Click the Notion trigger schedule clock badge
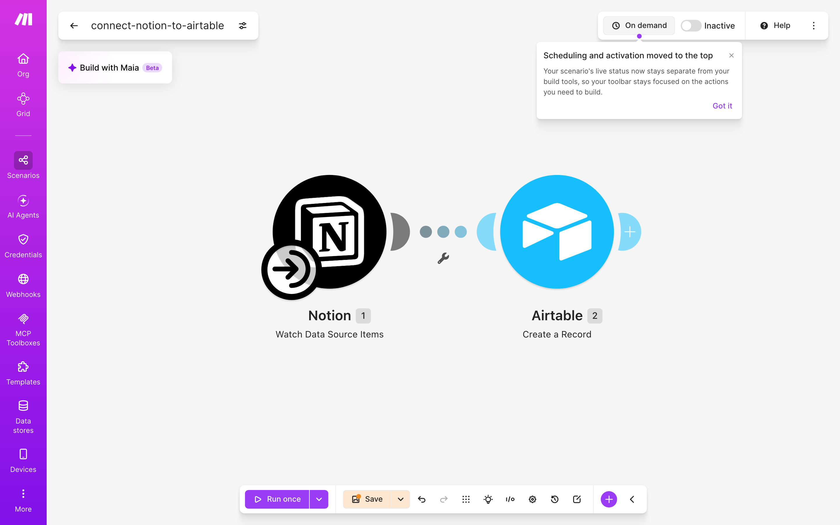840x525 pixels. pyautogui.click(x=291, y=269)
